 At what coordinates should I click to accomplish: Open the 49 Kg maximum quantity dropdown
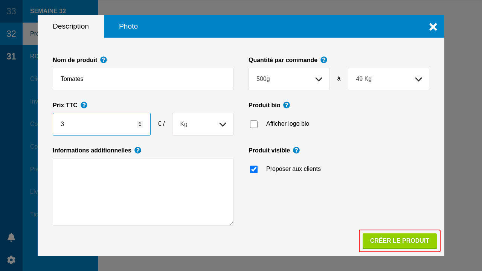point(388,79)
